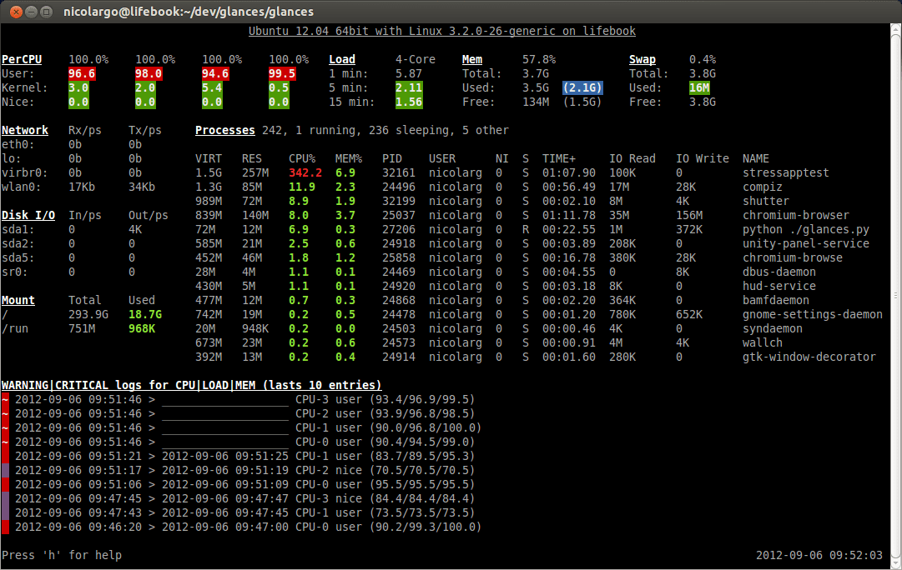Click the Mount section heading

[x=18, y=300]
